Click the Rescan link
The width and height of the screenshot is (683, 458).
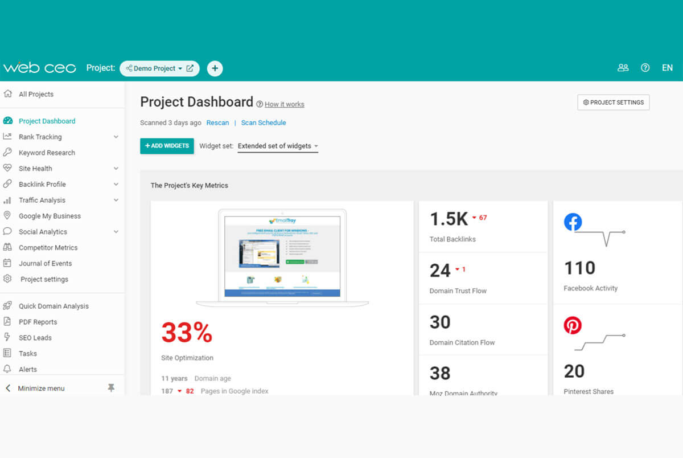[x=218, y=122]
